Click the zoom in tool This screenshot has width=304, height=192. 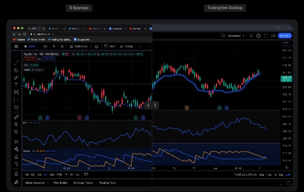pos(16,124)
